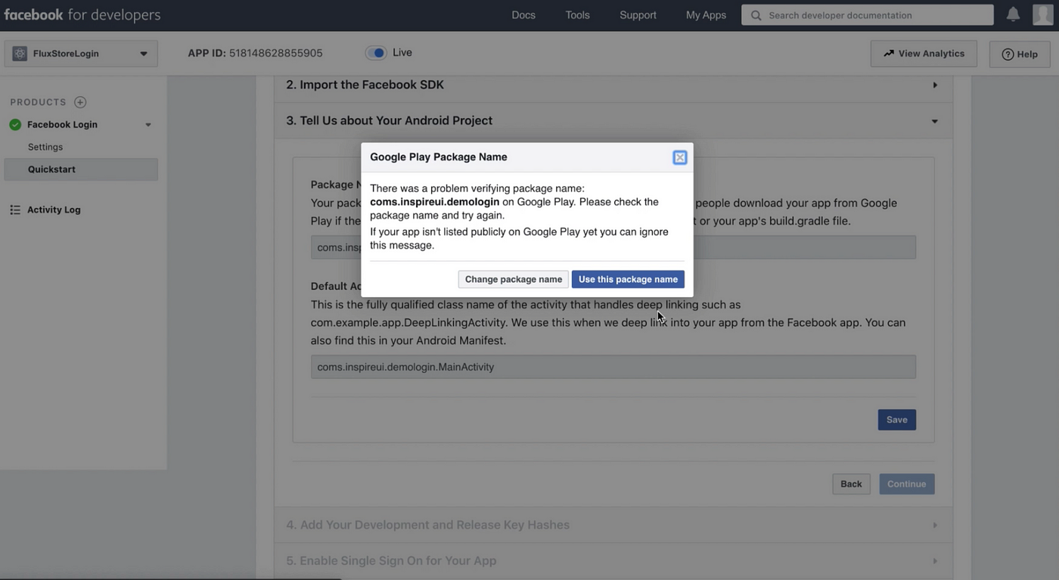Click the Back button
This screenshot has height=580, width=1059.
851,484
